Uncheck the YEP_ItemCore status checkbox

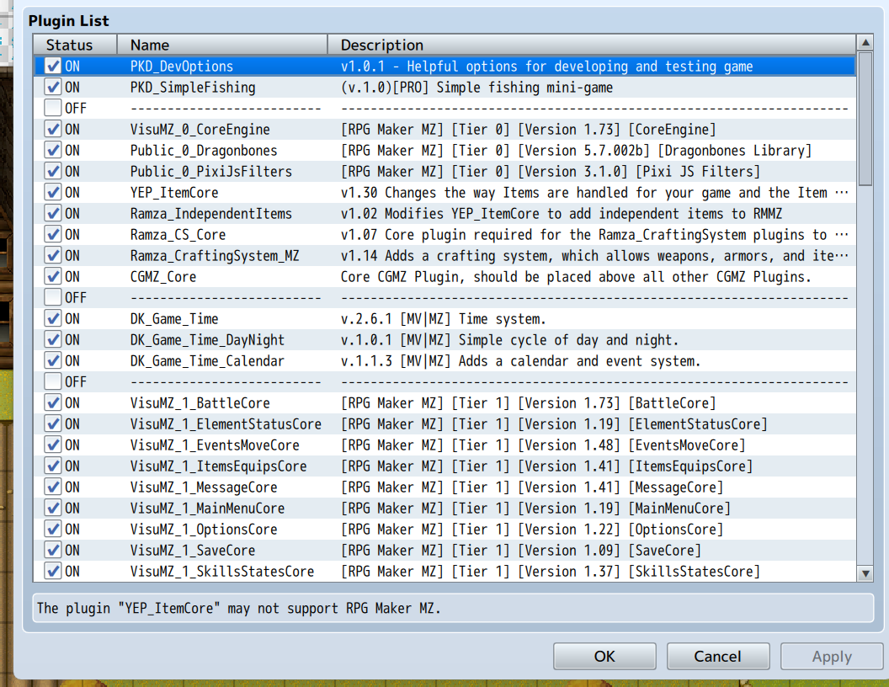coord(53,193)
